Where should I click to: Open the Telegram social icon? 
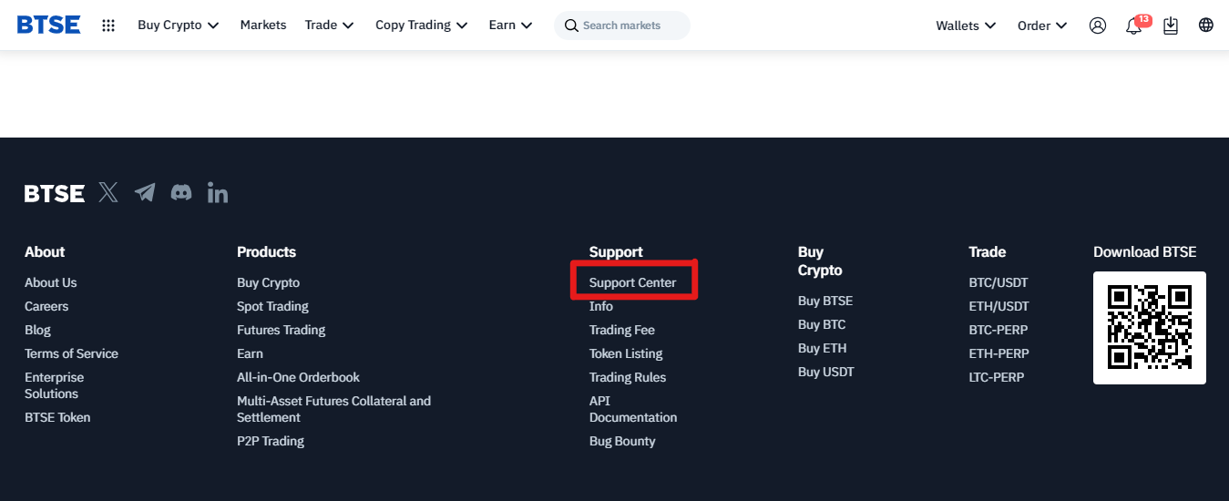click(145, 192)
